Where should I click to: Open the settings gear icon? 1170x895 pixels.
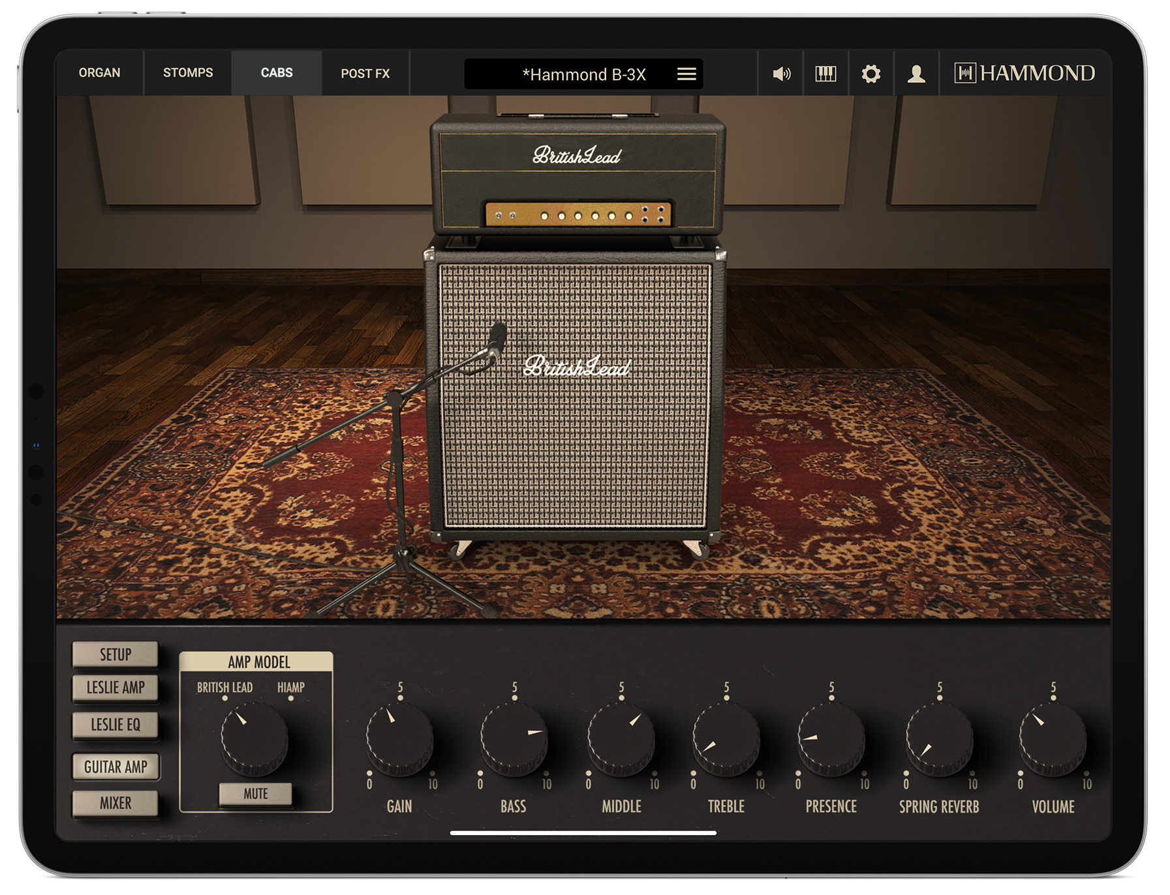pos(870,74)
